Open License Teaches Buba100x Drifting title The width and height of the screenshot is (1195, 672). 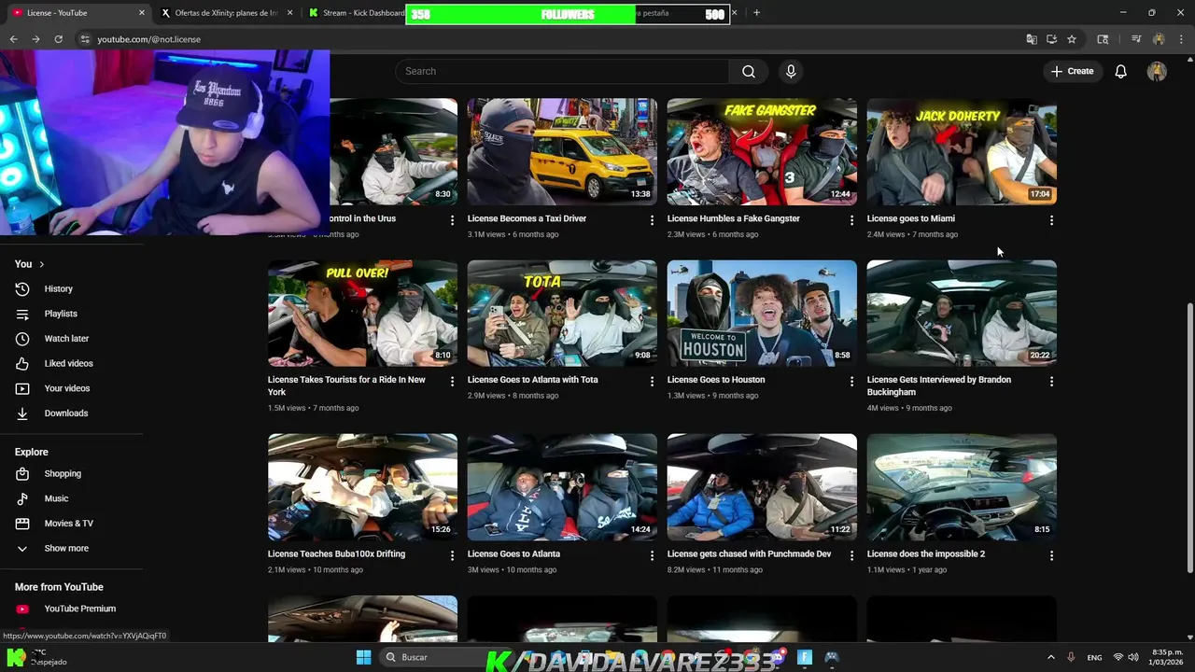[336, 553]
